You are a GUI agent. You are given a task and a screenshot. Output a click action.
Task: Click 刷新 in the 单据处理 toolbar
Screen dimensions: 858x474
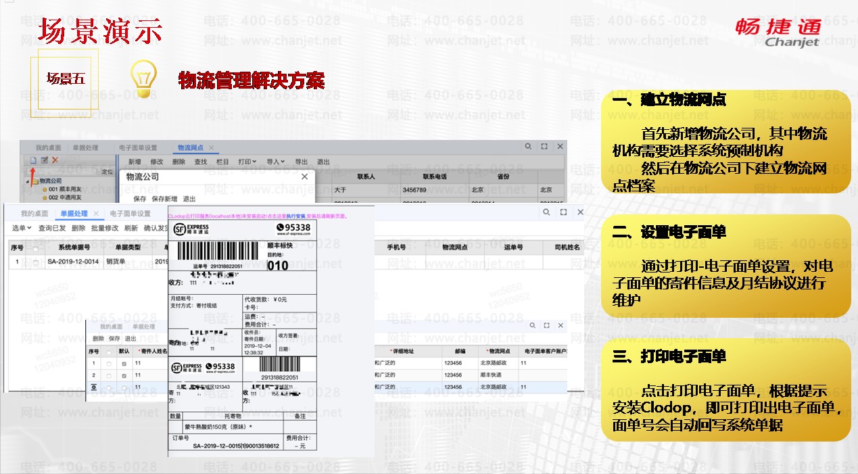point(131,229)
